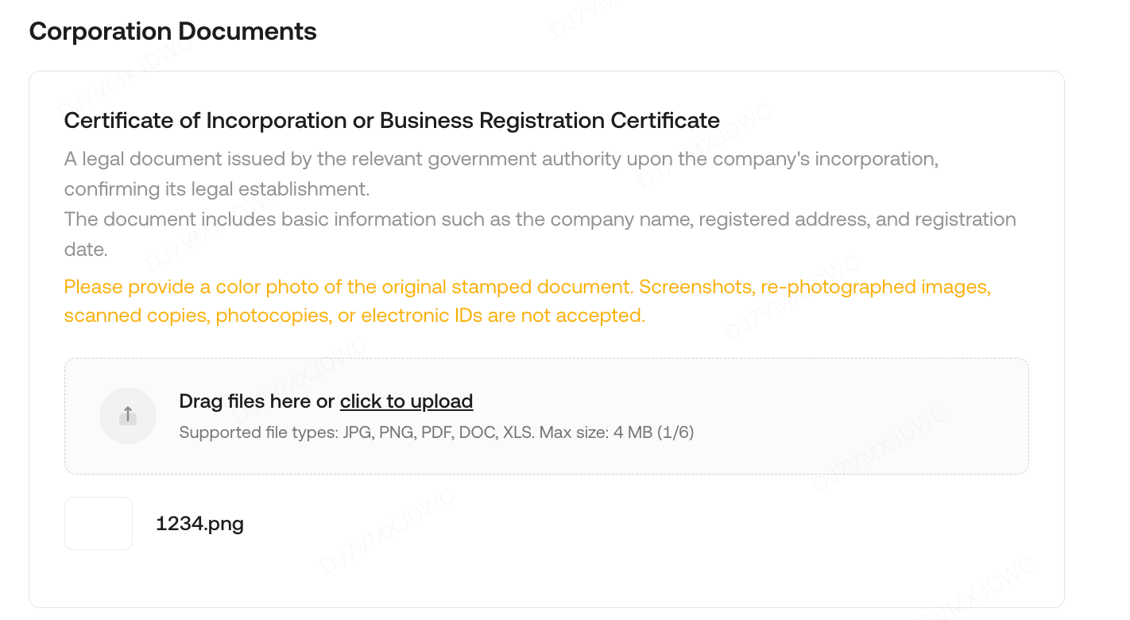The width and height of the screenshot is (1130, 620).
Task: Click the "(1/6)" upload counter
Action: point(675,433)
